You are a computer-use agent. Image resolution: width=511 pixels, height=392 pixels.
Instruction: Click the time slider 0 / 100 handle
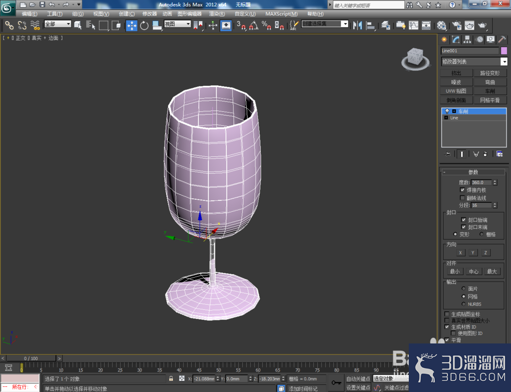pos(31,358)
